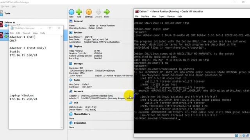Click the Tools icon in the Manager sidebar
Screen dimensions: 250x140
tap(2, 13)
